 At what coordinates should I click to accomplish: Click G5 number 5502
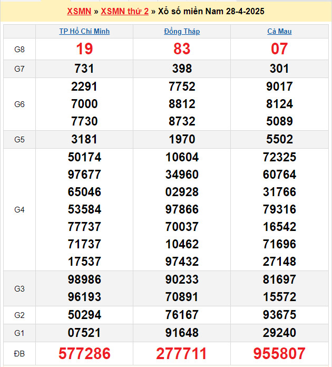point(279,139)
